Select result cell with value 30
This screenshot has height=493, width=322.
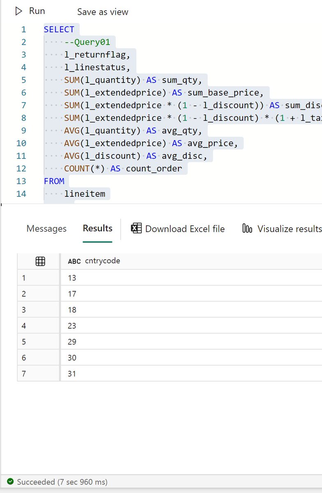pyautogui.click(x=191, y=358)
